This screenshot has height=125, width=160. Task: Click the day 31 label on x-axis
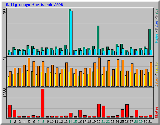150,122
